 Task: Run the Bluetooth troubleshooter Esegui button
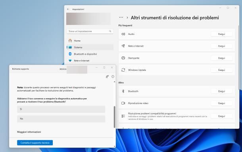coord(222,91)
